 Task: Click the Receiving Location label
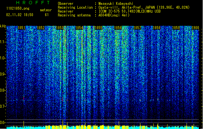coord(75,7)
